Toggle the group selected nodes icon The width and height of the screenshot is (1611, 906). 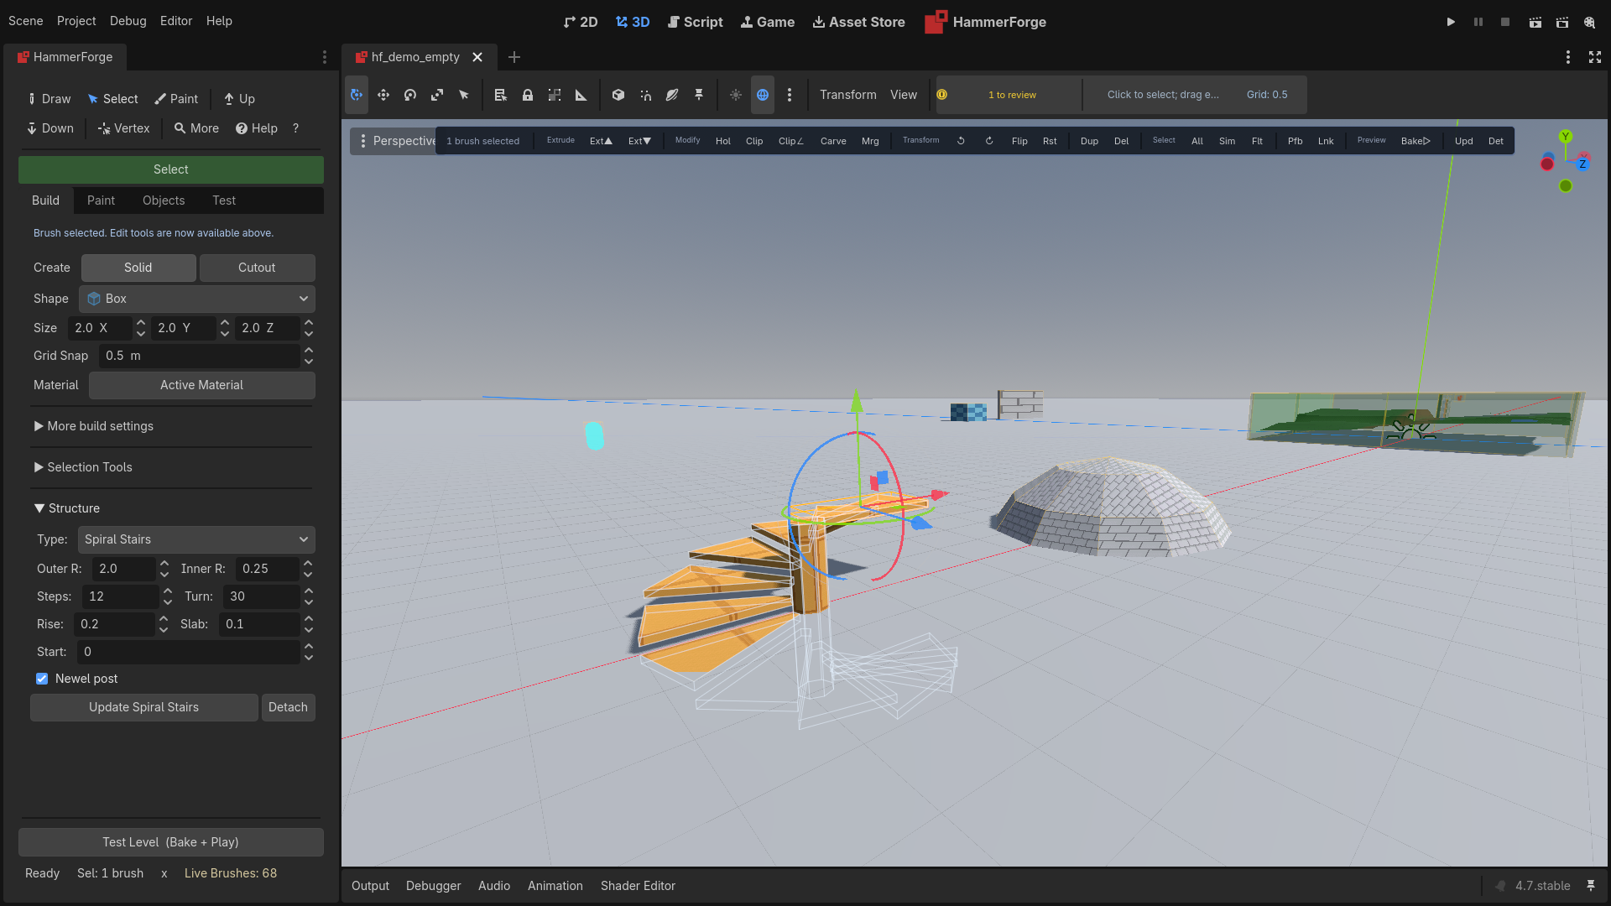point(555,95)
